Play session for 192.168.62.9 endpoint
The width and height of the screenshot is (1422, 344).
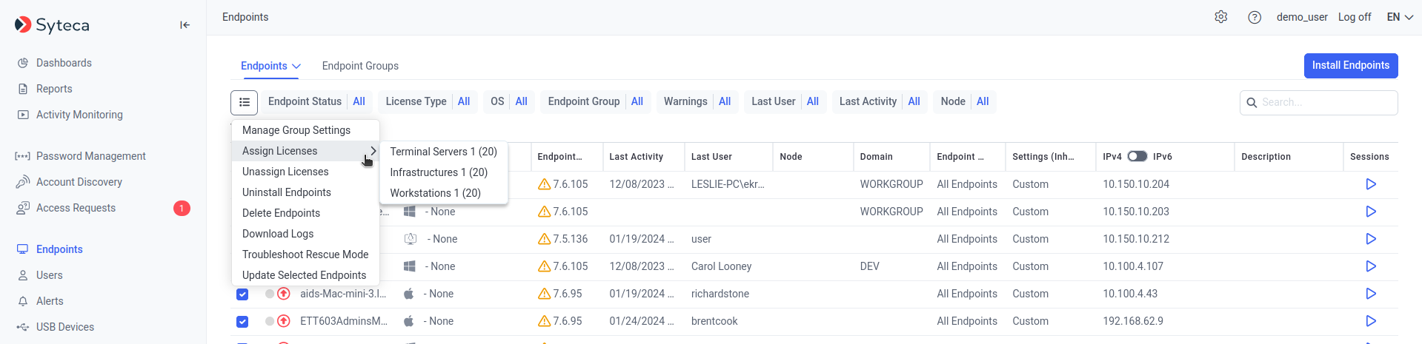(1371, 321)
